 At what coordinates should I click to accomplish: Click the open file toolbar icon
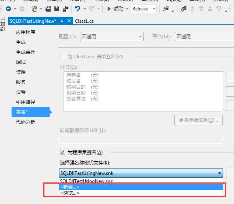click(x=48, y=9)
